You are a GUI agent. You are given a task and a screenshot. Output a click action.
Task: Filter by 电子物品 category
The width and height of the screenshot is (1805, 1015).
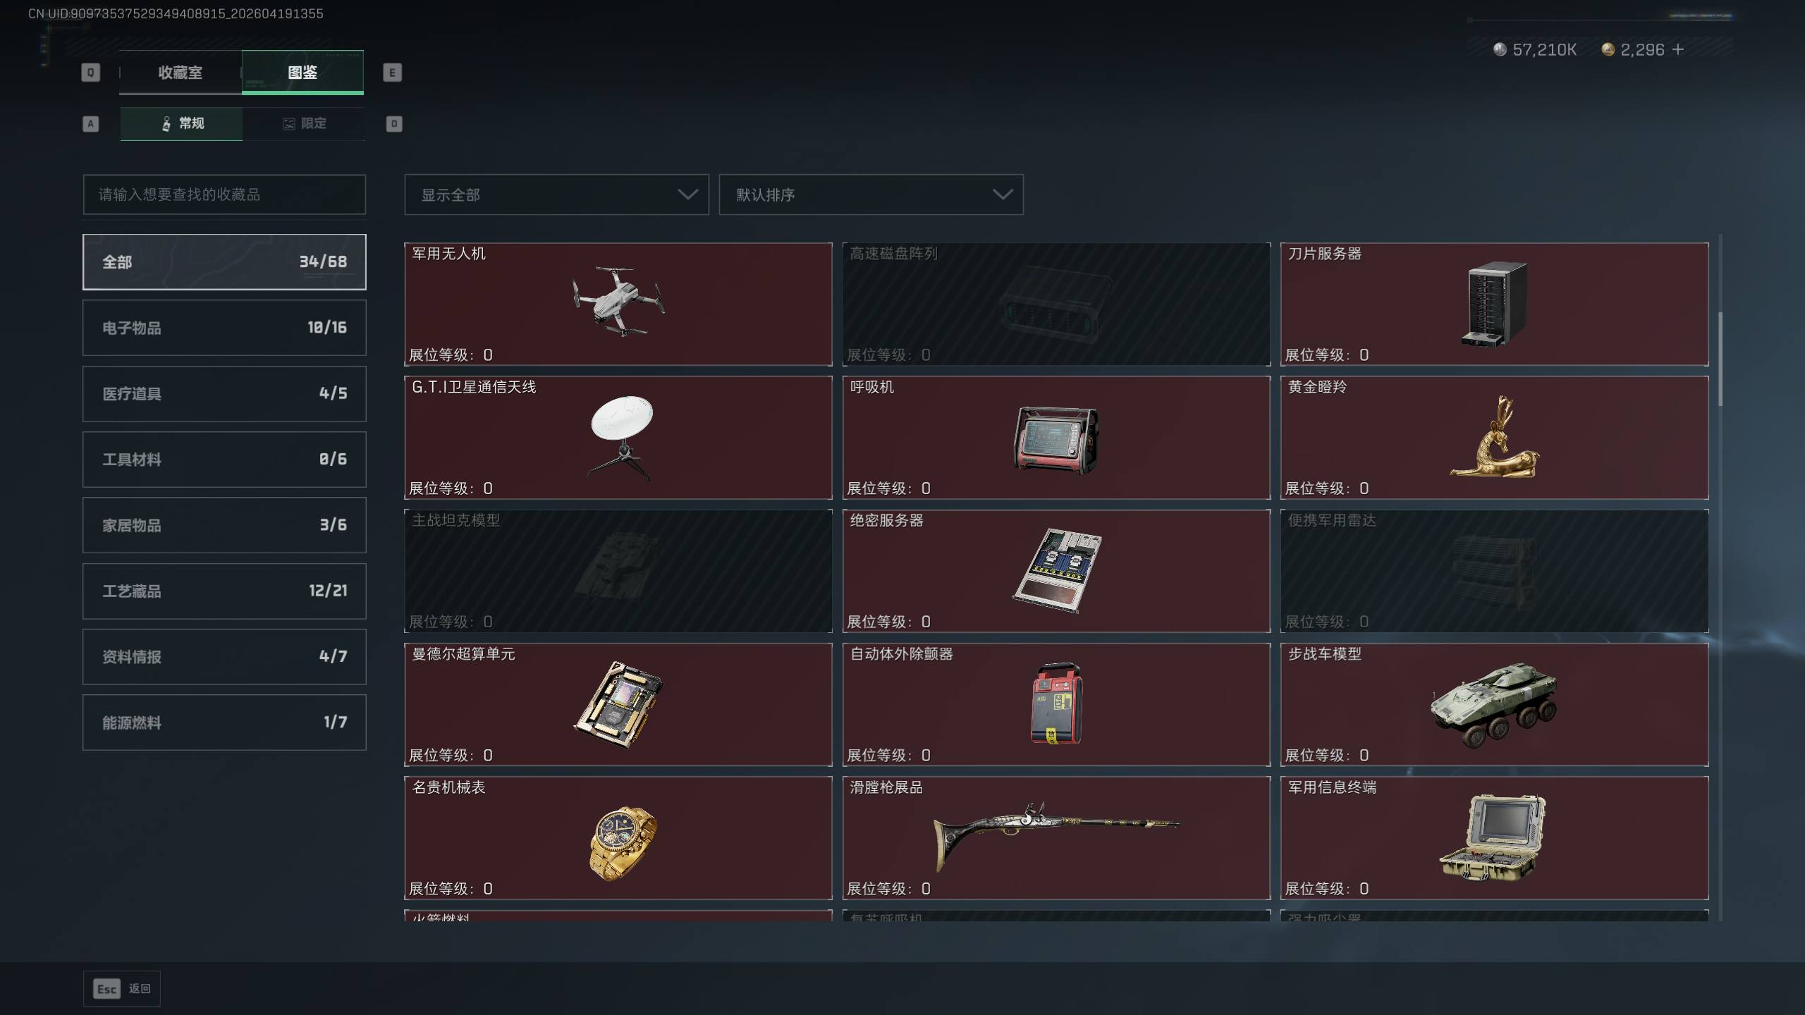[224, 328]
